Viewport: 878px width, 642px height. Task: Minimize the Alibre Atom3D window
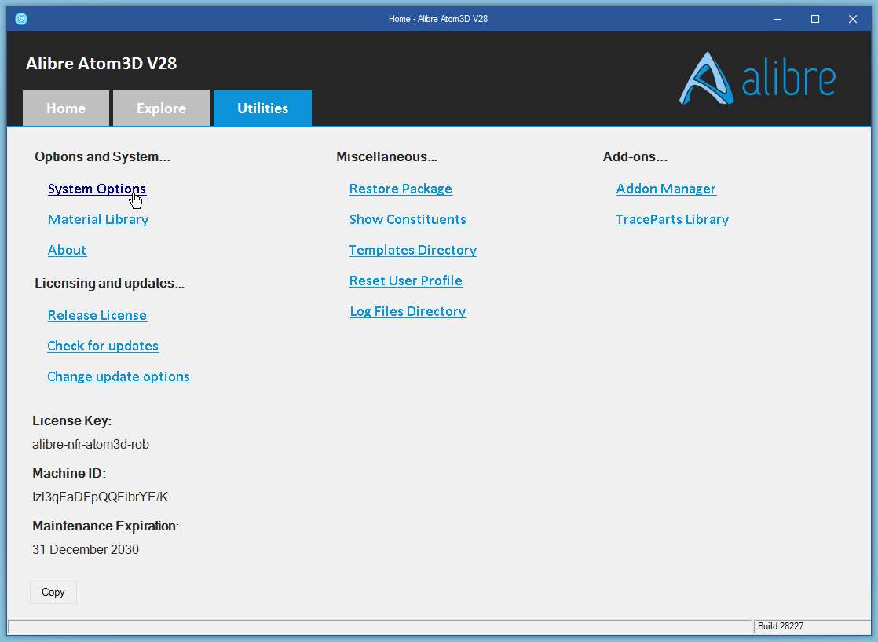tap(777, 19)
